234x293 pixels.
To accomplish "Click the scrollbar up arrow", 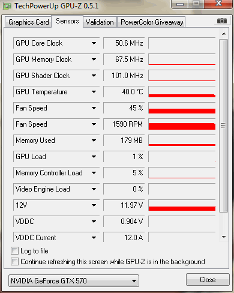I will [x=224, y=34].
